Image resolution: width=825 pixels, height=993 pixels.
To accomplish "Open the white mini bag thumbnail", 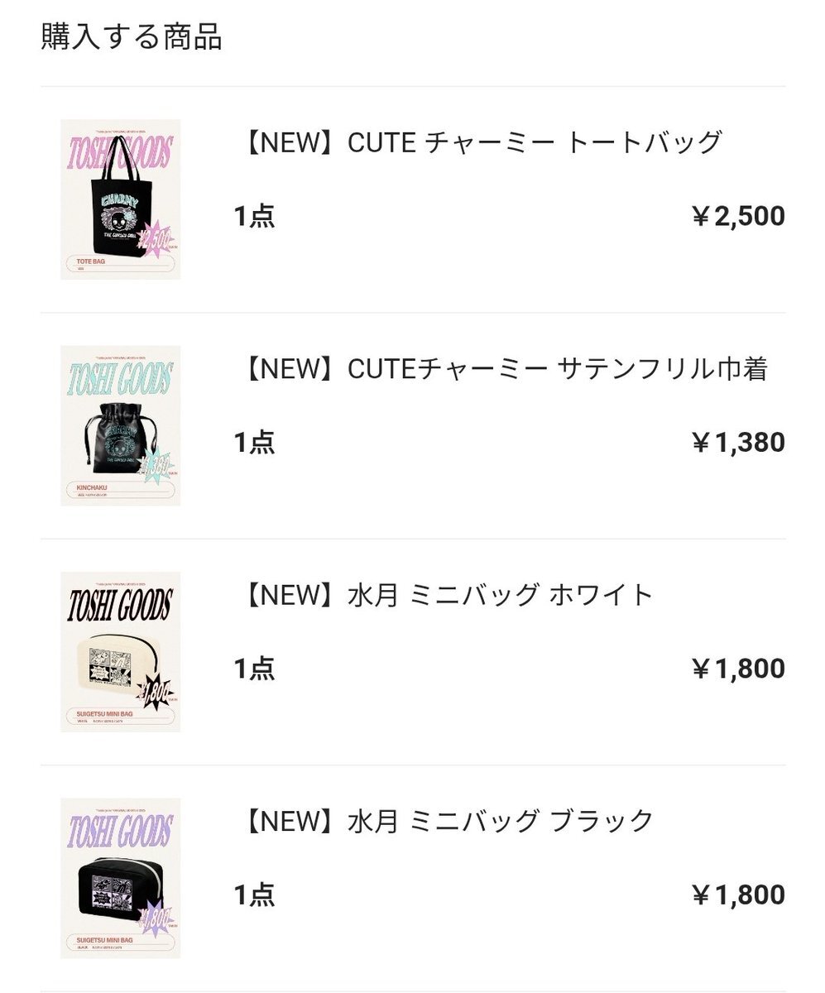I will [120, 651].
